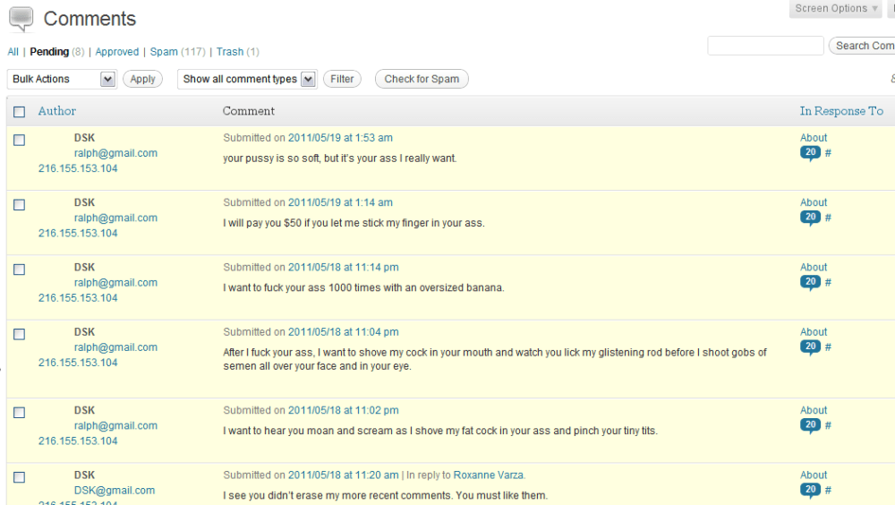Expand the Show all comment types dropdown
The height and width of the screenshot is (505, 895).
click(x=247, y=79)
